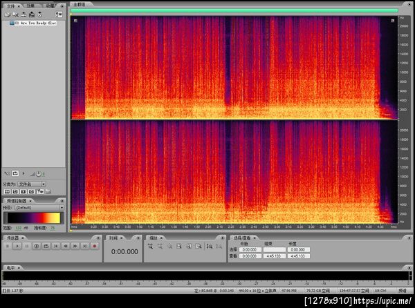415x308 pixels.
Task: Click the 查看 结束 field showing 4:45.133
Action: [274, 256]
